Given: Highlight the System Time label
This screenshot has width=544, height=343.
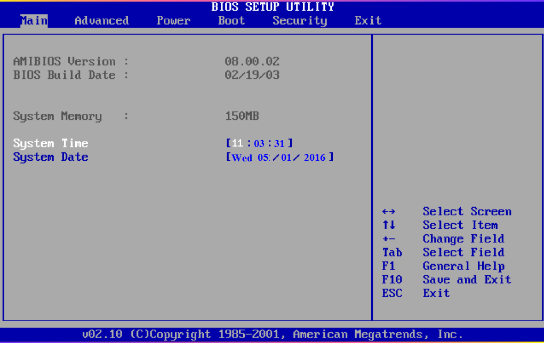Looking at the screenshot, I should point(51,143).
